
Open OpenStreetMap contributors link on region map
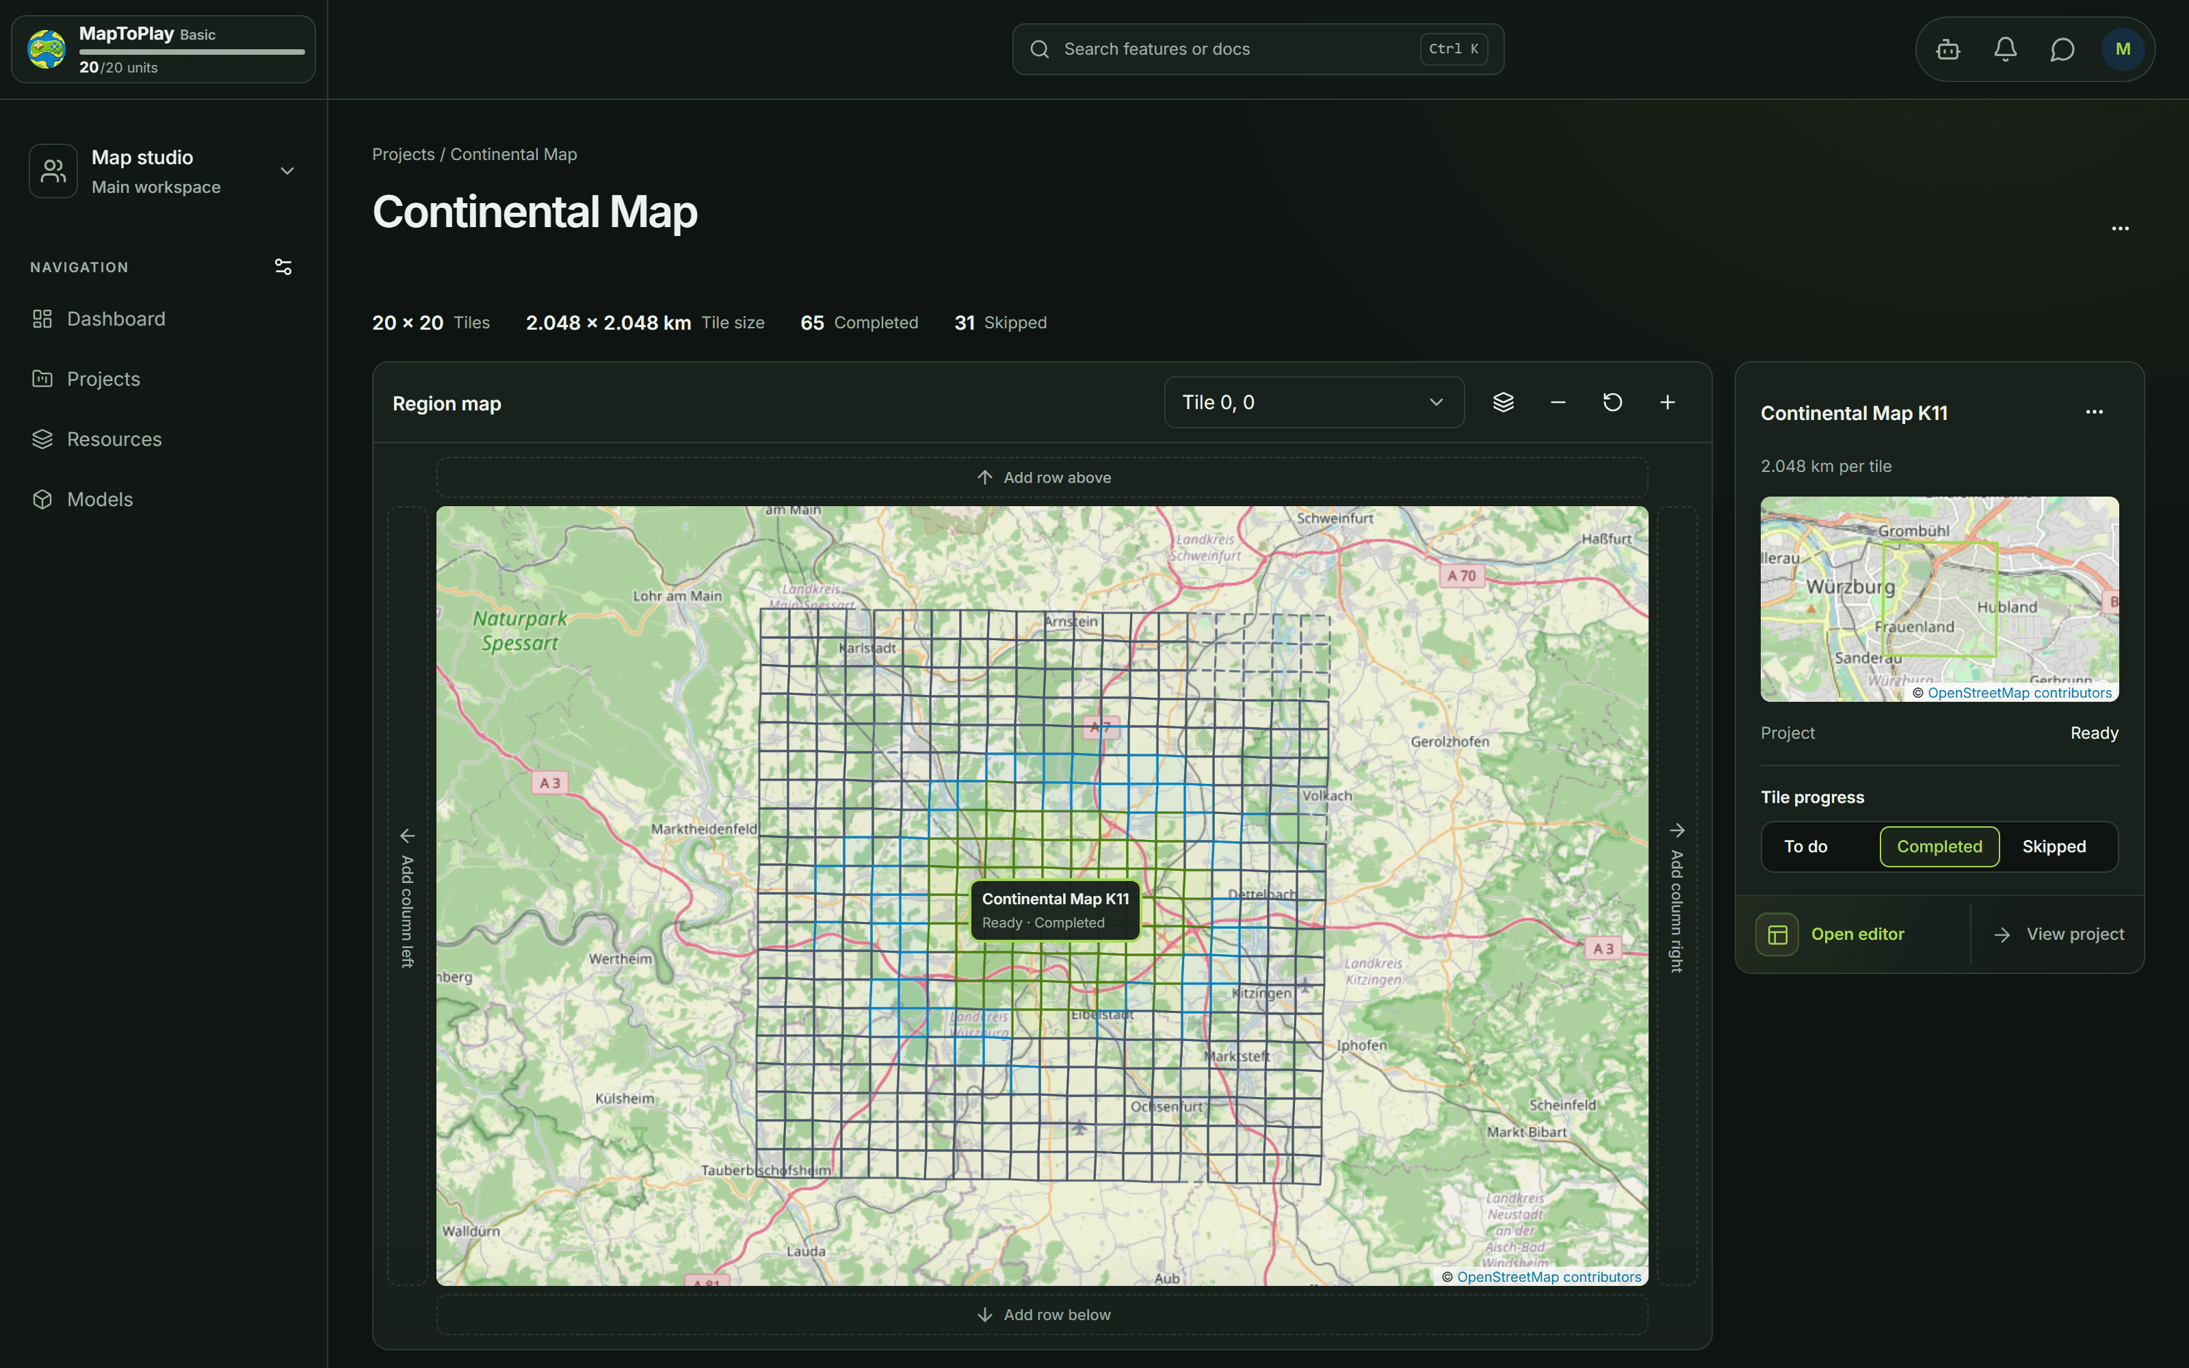1549,1276
